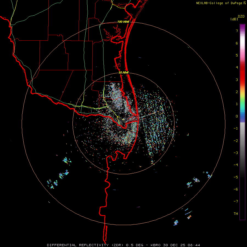
Task: Click "DIFFERENTIAL REFLECTIVITY" in the footer title
Action: click(78, 245)
